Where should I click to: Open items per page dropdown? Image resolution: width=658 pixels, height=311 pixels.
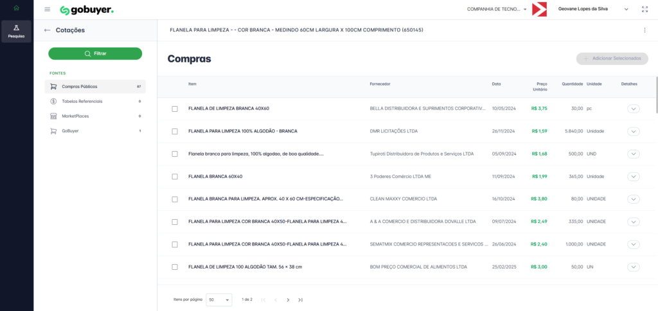[219, 299]
